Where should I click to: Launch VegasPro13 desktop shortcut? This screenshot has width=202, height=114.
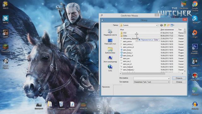tap(195, 62)
